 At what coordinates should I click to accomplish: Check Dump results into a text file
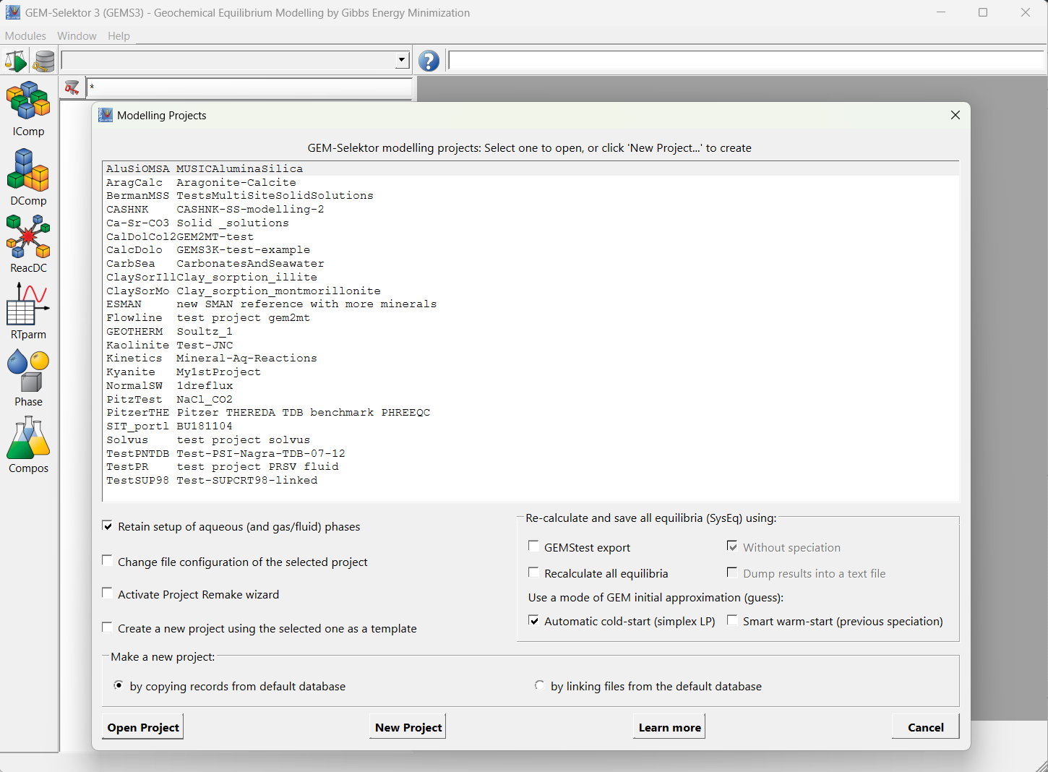point(732,572)
